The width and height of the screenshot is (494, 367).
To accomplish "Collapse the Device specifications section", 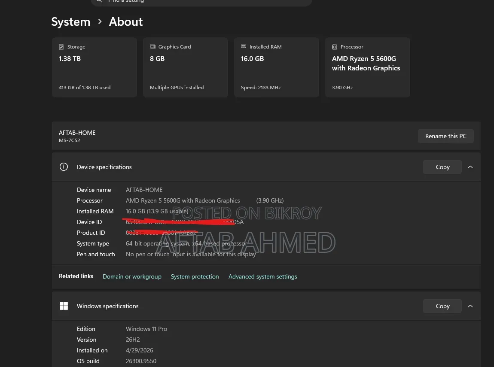I will 470,167.
